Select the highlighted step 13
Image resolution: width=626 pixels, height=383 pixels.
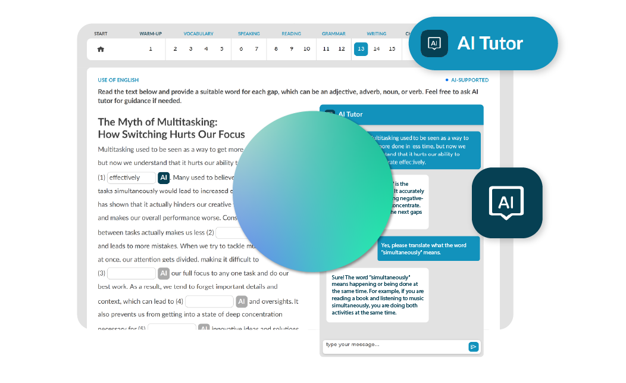(x=361, y=49)
